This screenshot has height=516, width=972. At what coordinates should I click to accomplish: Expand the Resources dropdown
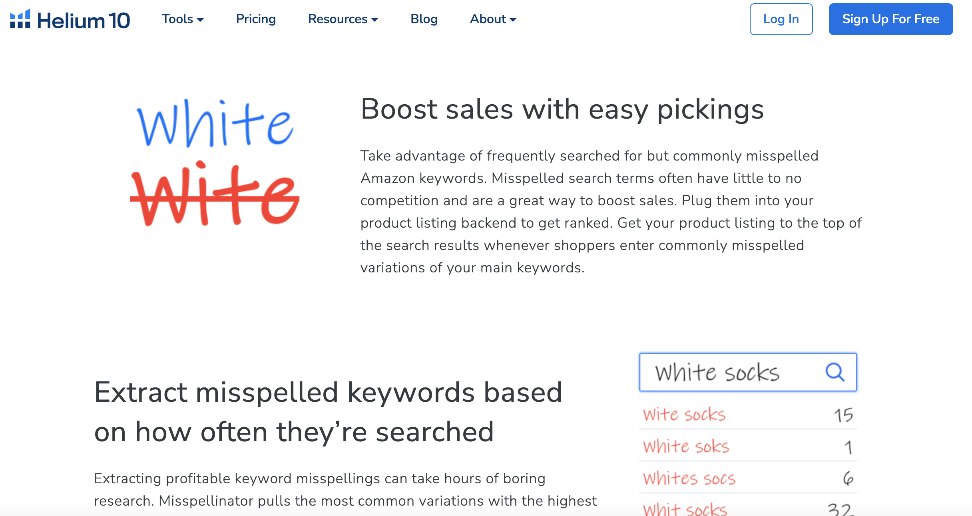343,19
